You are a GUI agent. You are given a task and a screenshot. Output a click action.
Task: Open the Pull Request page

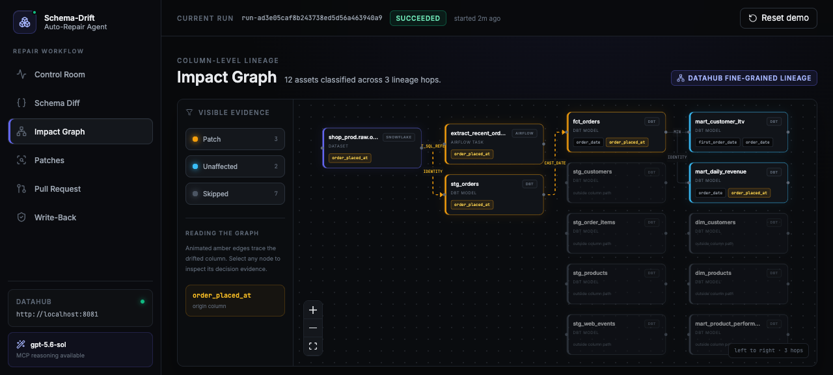81,188
